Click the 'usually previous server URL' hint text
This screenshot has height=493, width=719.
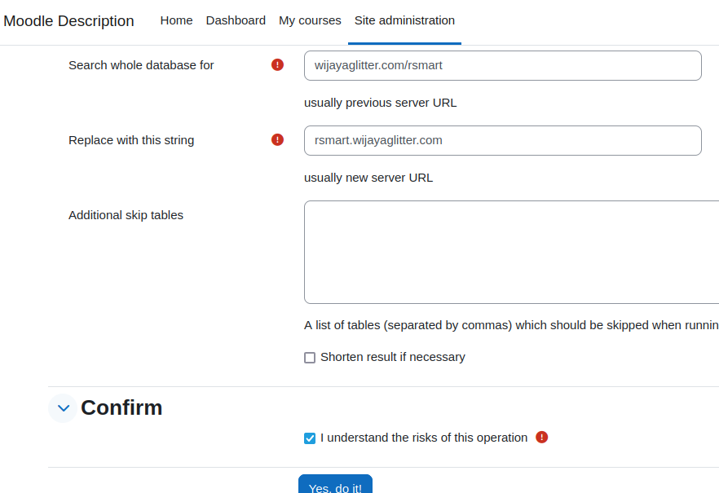380,103
